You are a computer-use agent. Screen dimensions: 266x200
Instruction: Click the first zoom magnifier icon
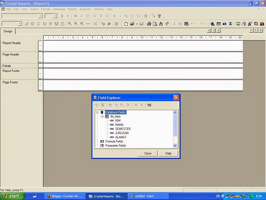[x=70, y=24]
